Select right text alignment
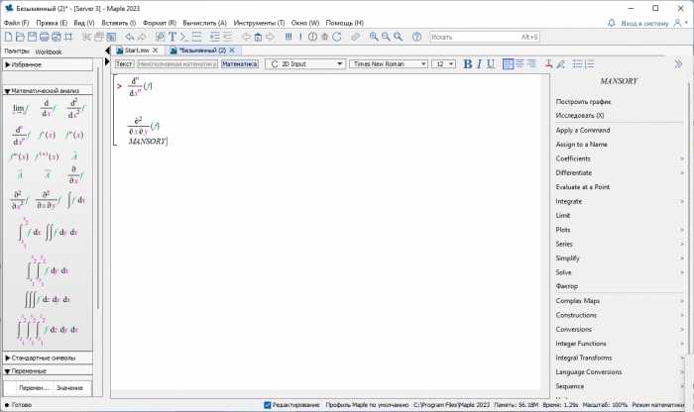 pyautogui.click(x=531, y=64)
